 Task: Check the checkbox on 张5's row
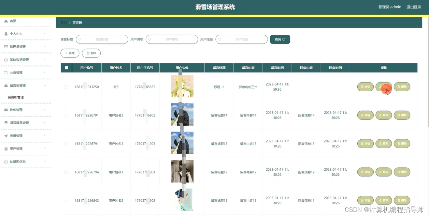pyautogui.click(x=66, y=87)
